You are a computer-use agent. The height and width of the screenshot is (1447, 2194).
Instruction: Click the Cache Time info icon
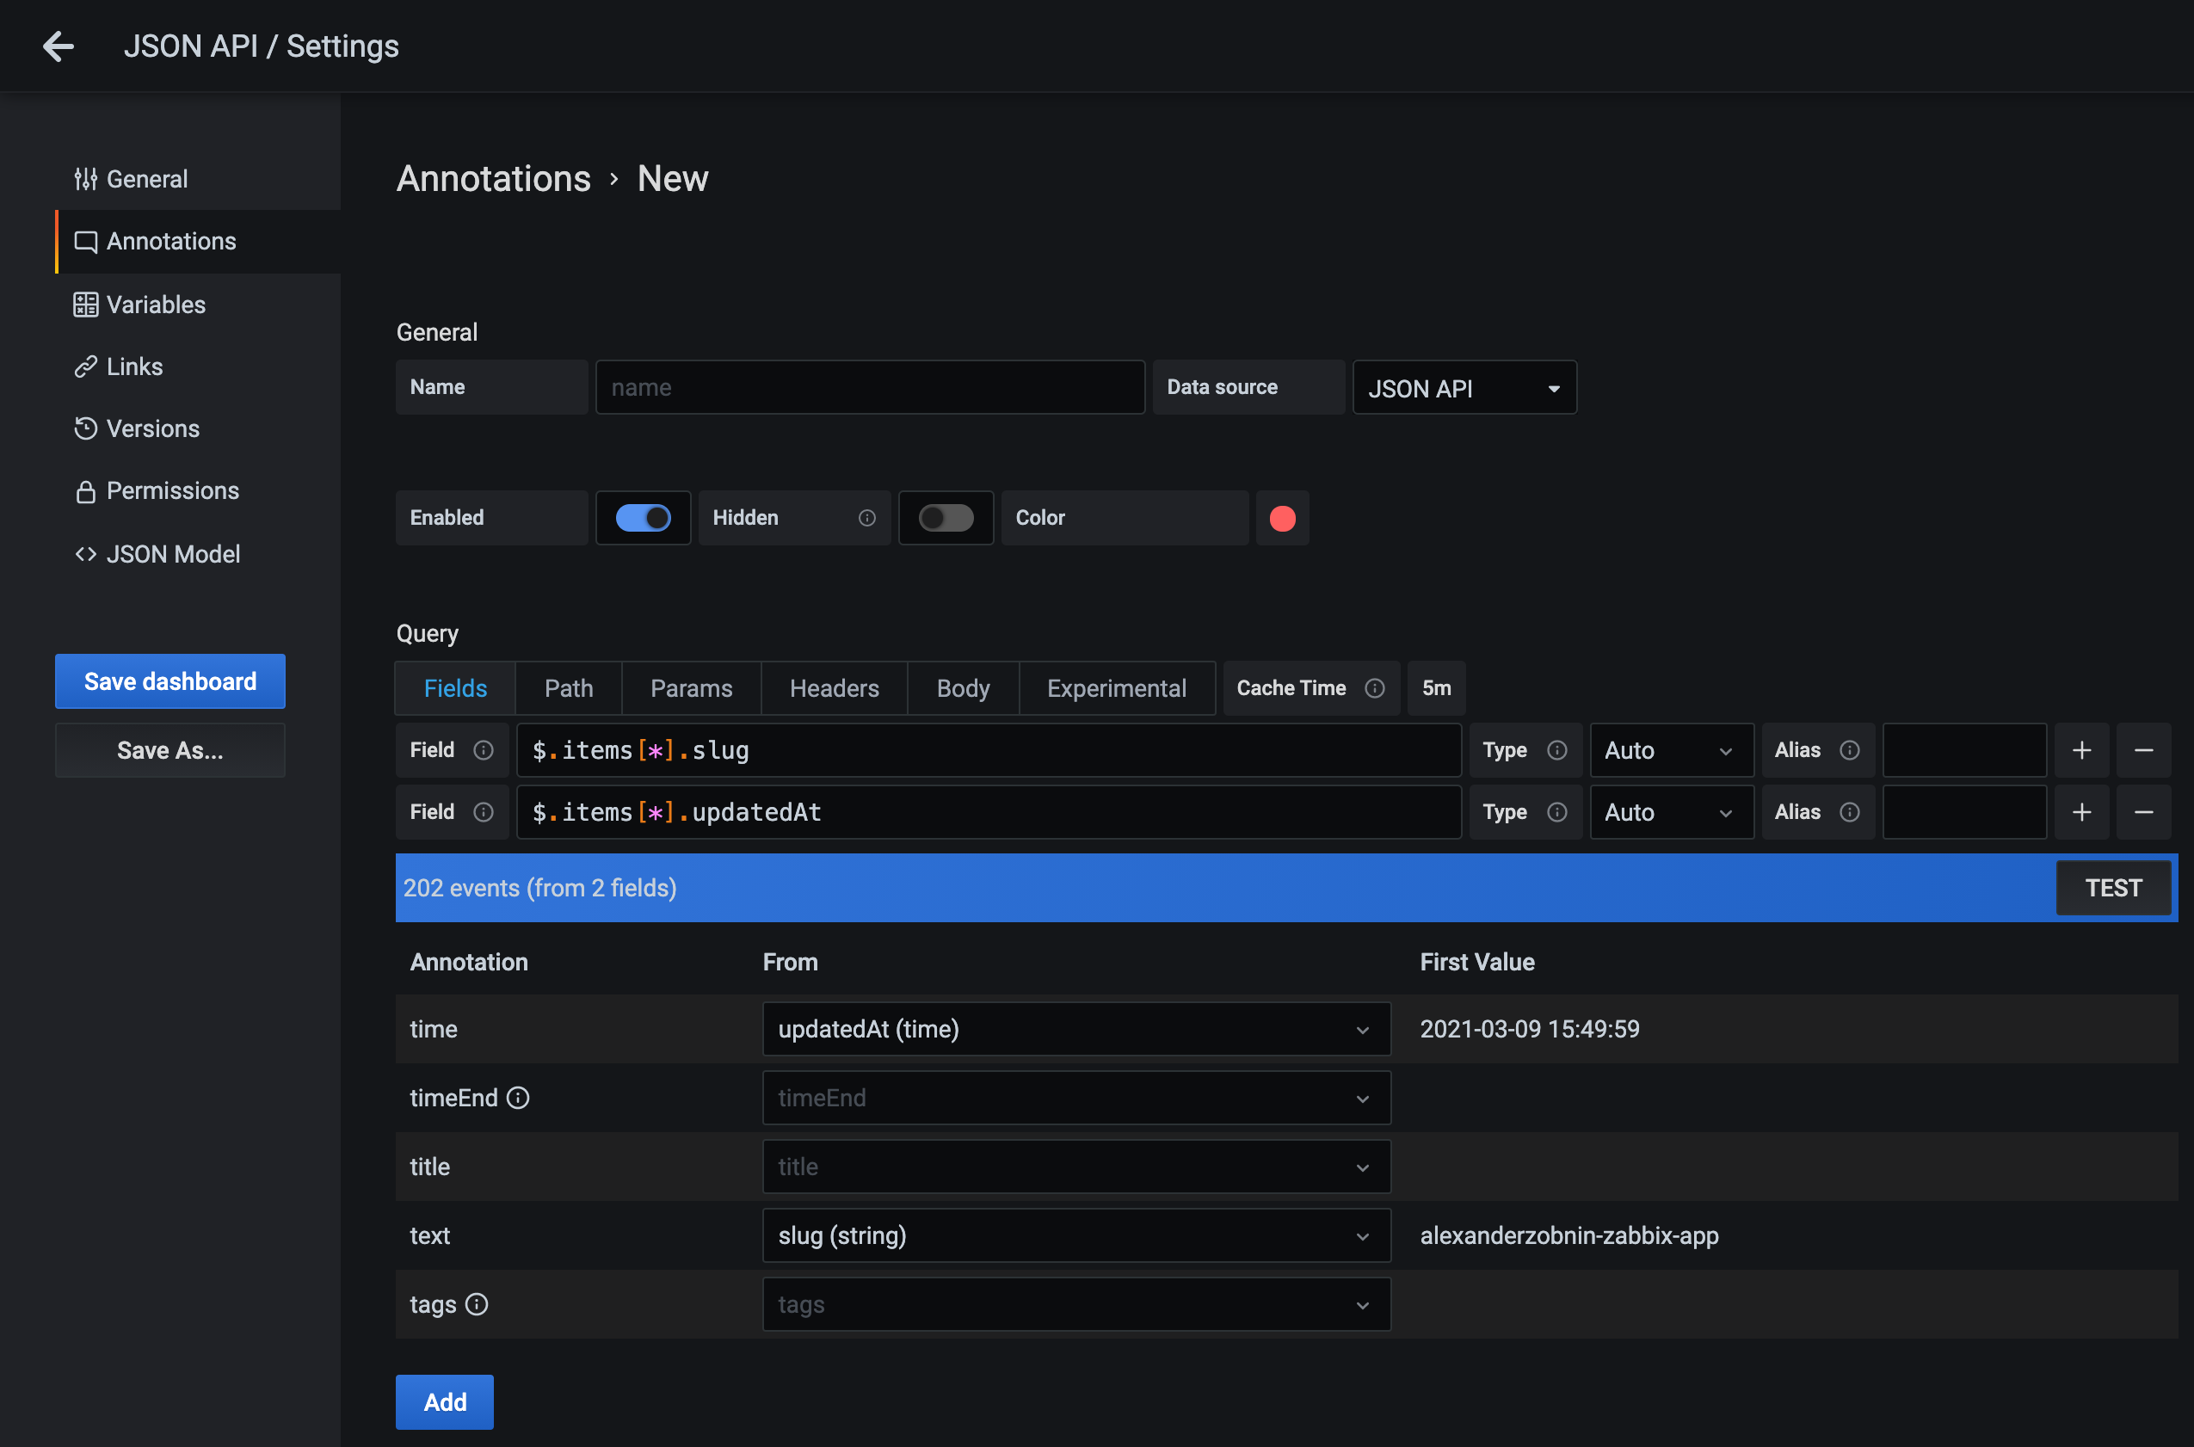pos(1374,688)
